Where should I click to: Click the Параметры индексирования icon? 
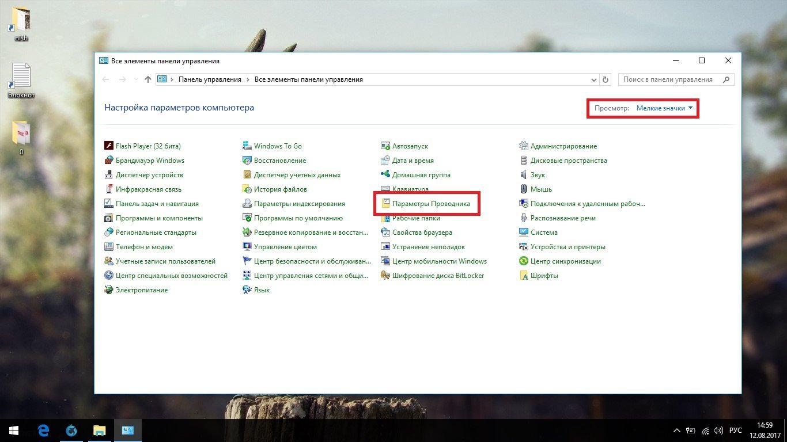pyautogui.click(x=247, y=204)
